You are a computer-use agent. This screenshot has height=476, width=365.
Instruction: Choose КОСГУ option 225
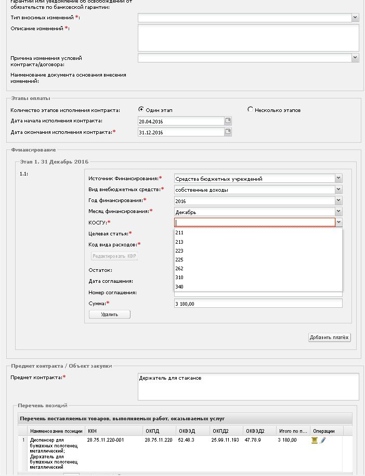tap(258, 259)
